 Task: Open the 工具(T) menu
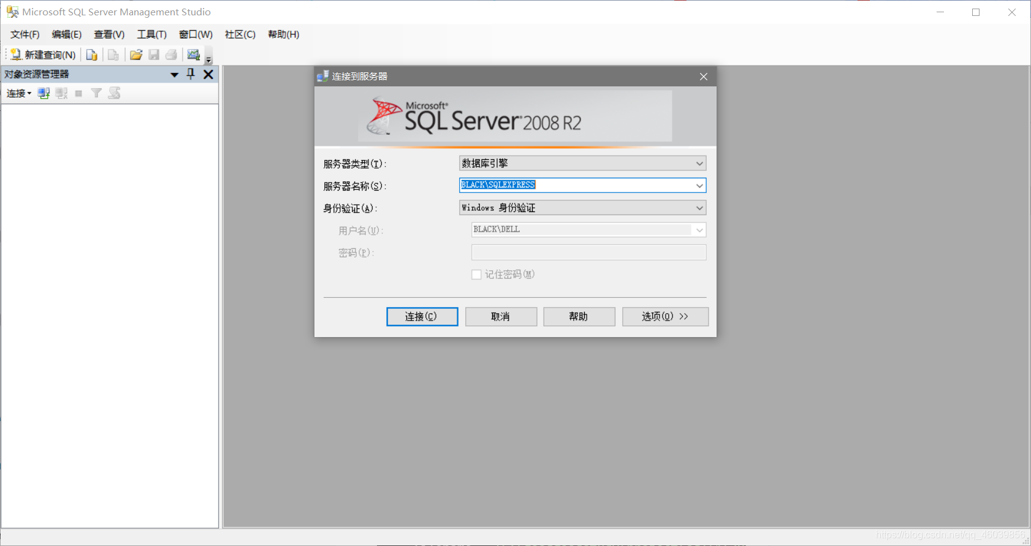click(x=152, y=34)
